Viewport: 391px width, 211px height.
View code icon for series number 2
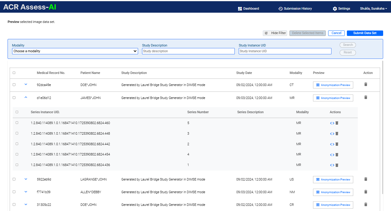click(x=332, y=144)
